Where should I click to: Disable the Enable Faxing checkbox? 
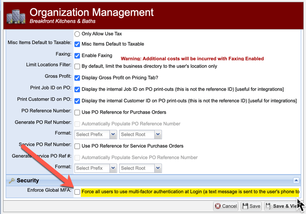77,56
